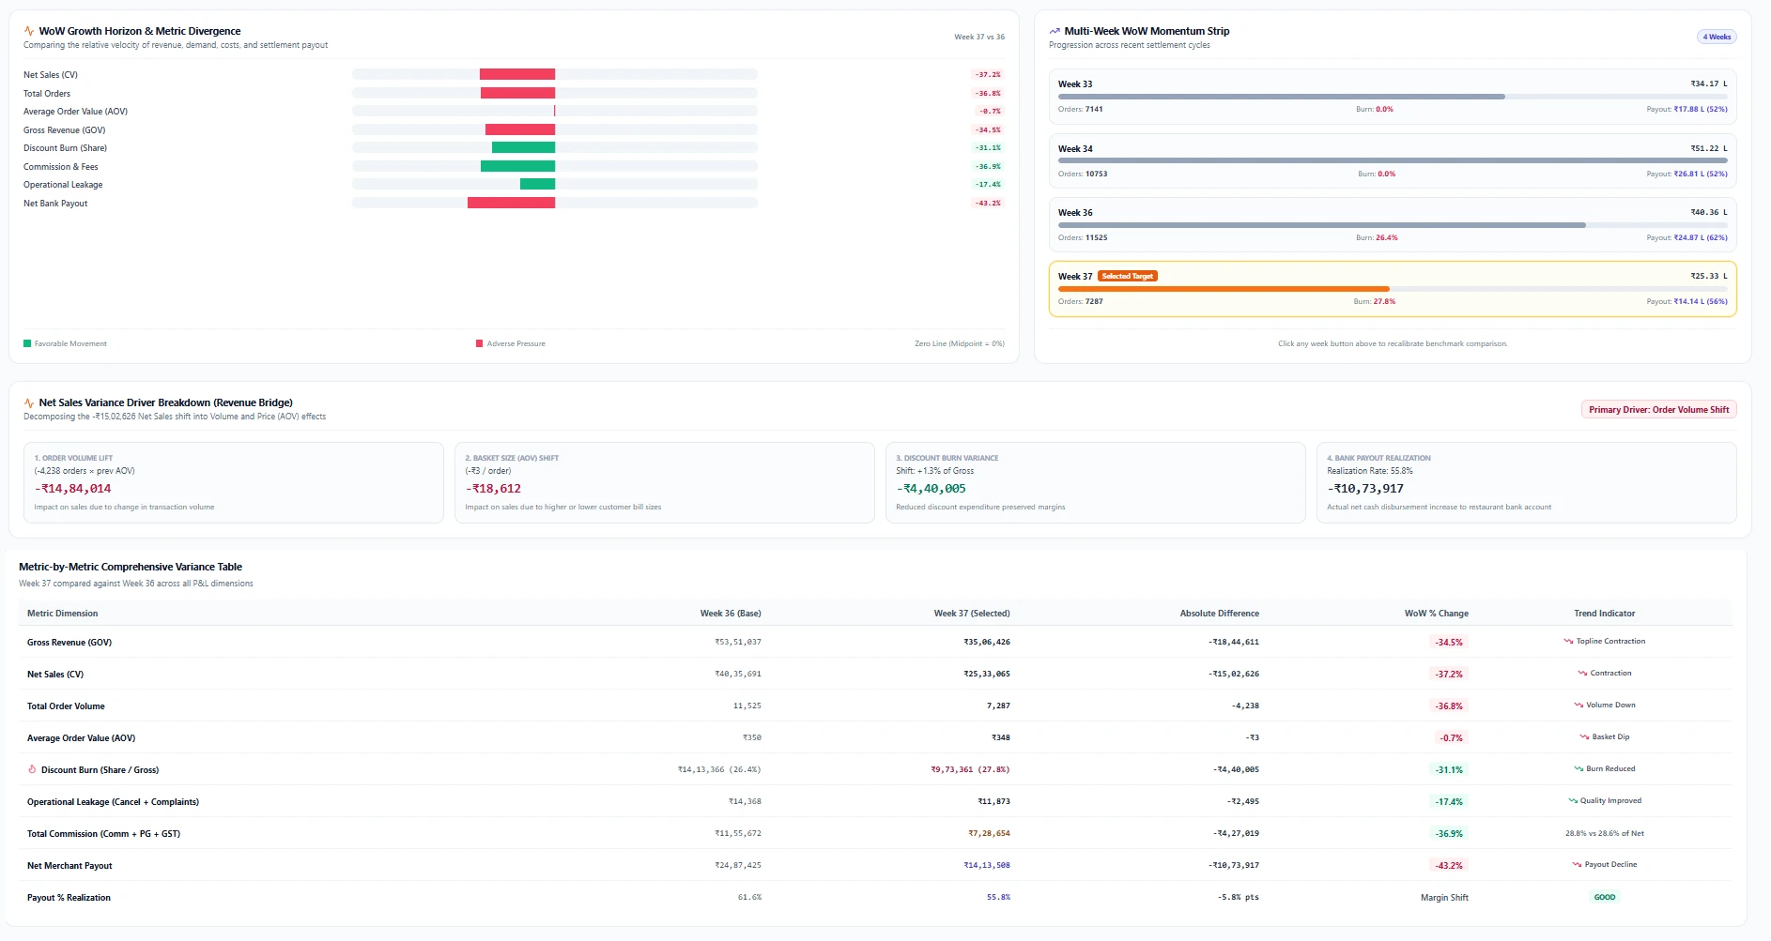Click the Selected Target orange badge
Viewport: 1771px width, 941px height.
[x=1128, y=276]
